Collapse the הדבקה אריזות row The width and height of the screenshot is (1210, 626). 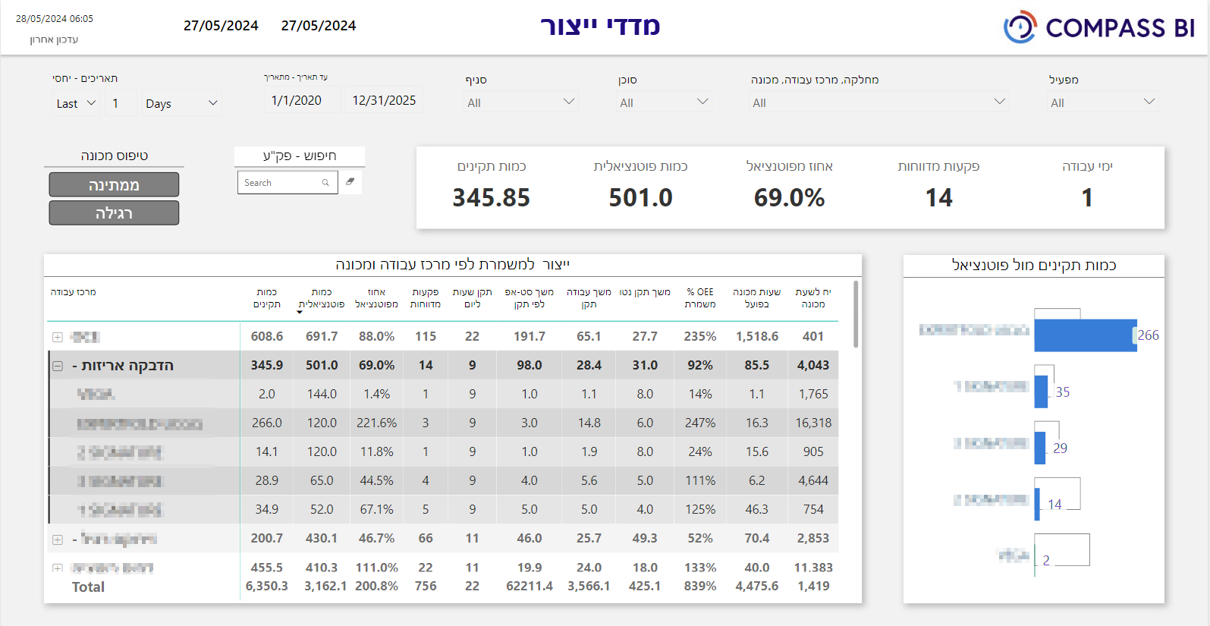[x=58, y=366]
